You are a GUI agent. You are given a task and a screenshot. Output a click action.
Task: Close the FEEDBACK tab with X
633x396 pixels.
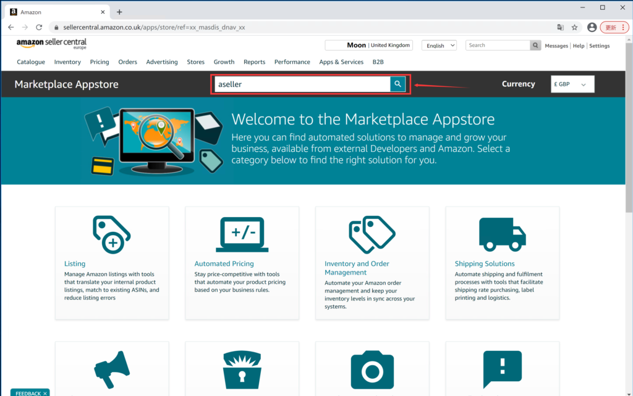coord(45,394)
